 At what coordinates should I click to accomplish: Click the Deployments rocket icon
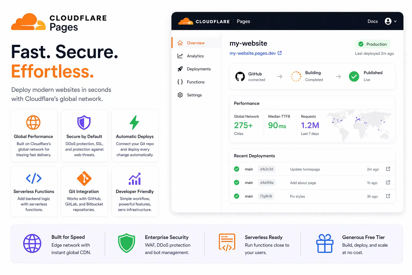pos(180,69)
